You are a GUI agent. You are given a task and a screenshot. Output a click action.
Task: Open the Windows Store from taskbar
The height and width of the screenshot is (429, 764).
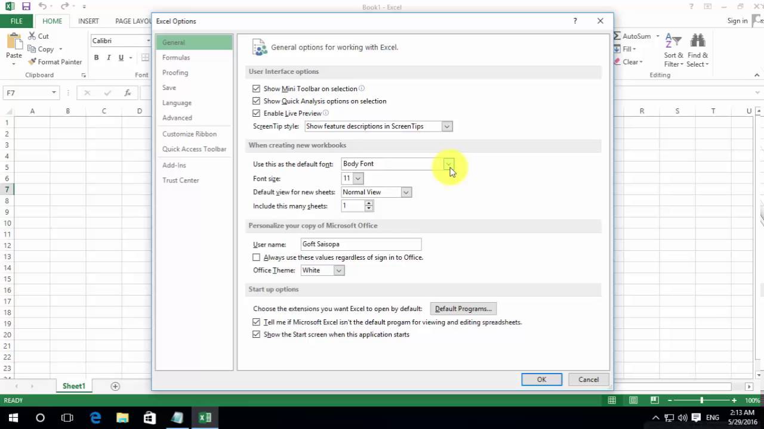click(150, 418)
